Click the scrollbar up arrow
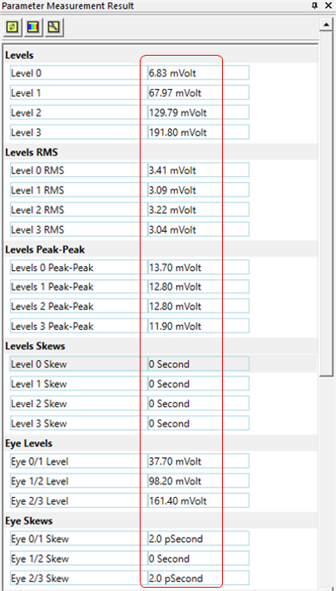The height and width of the screenshot is (591, 336). pos(325,26)
